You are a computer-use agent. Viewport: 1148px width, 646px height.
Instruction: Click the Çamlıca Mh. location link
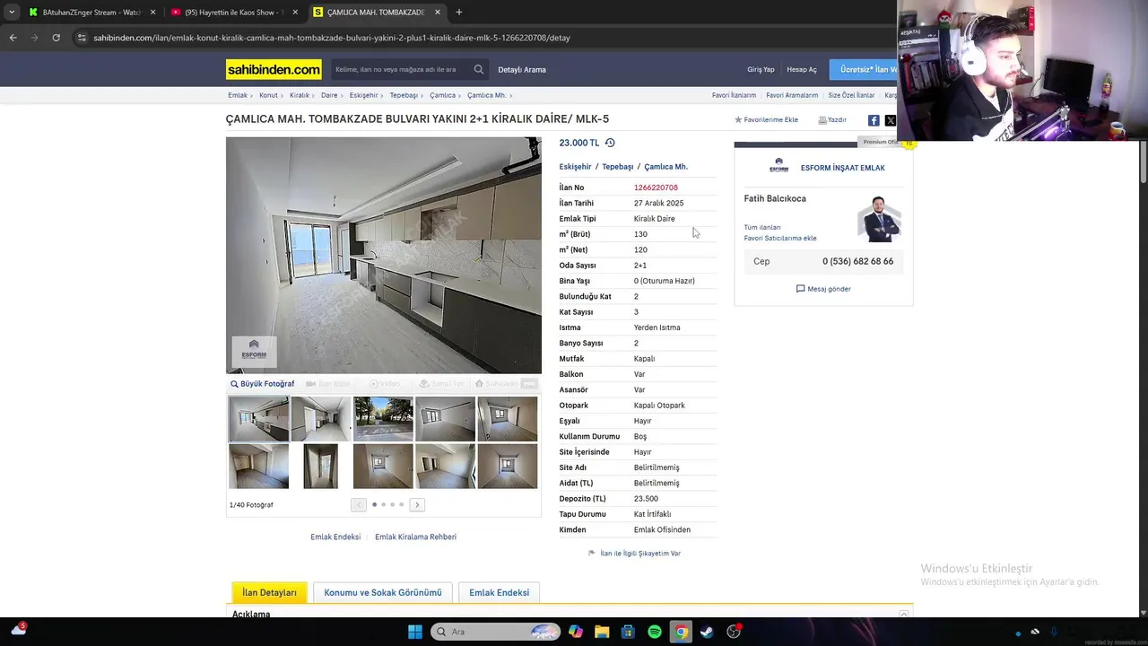click(x=665, y=167)
